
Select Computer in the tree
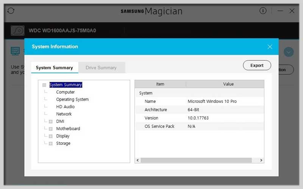click(65, 92)
